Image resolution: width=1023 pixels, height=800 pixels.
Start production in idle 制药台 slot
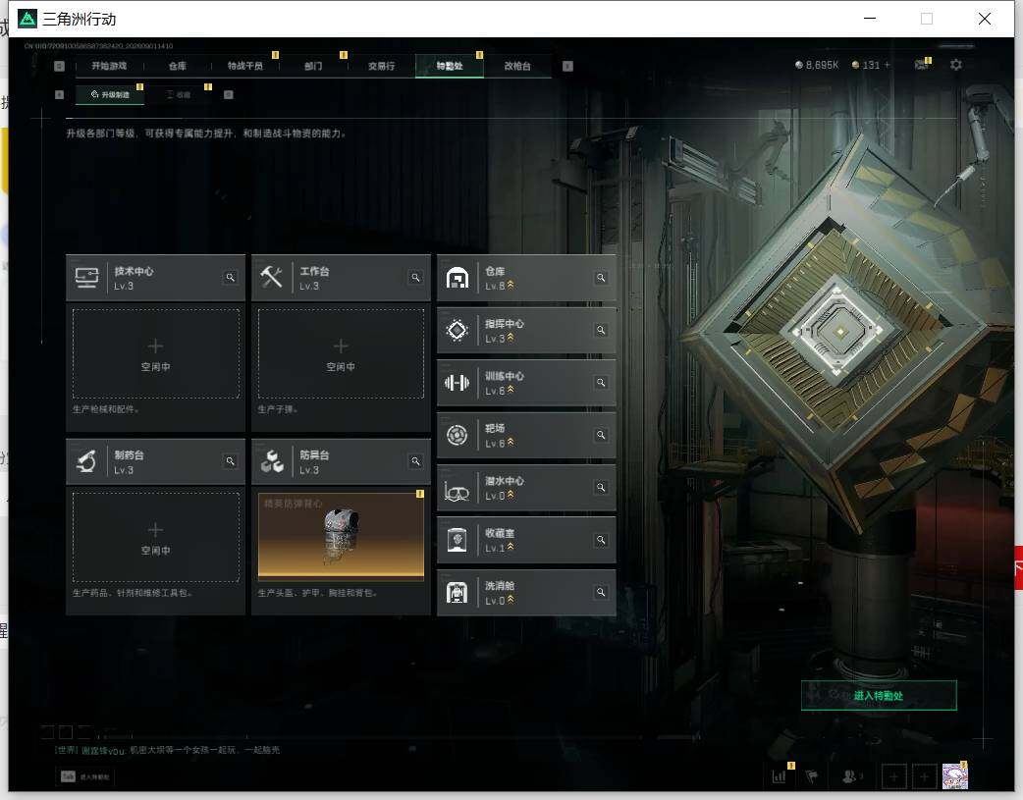tap(156, 537)
